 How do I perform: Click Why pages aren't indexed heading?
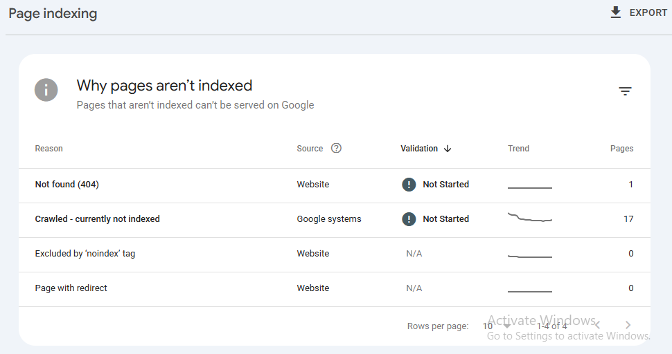[x=165, y=86]
